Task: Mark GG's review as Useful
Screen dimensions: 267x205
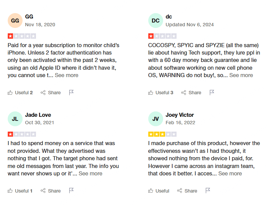Action: (20, 93)
